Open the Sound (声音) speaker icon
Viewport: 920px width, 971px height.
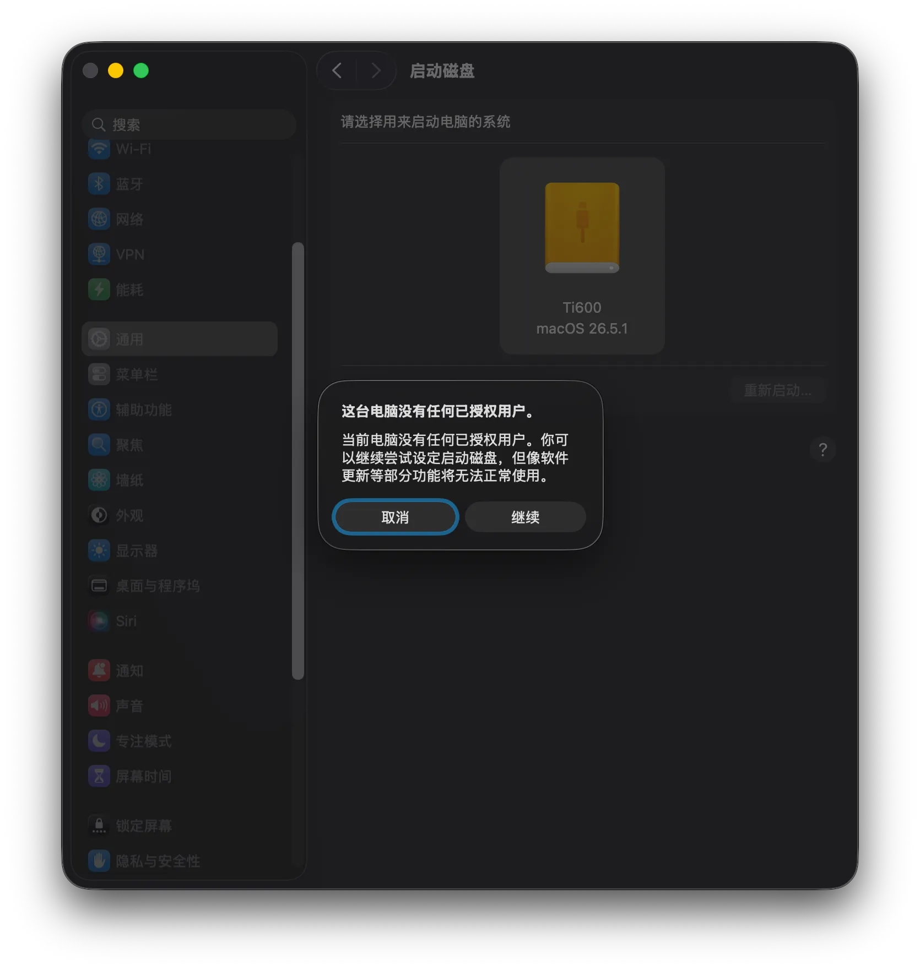click(x=99, y=706)
